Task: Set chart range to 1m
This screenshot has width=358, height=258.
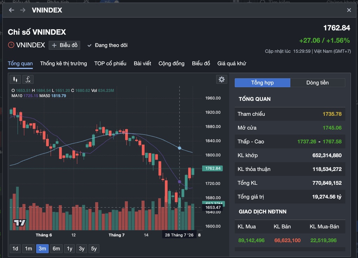Action: pos(28,249)
